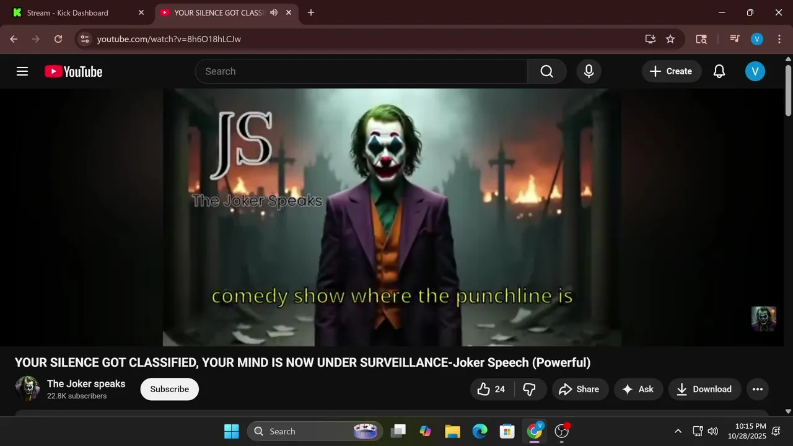The width and height of the screenshot is (793, 446).
Task: Open YouTube notifications bell
Action: [719, 71]
